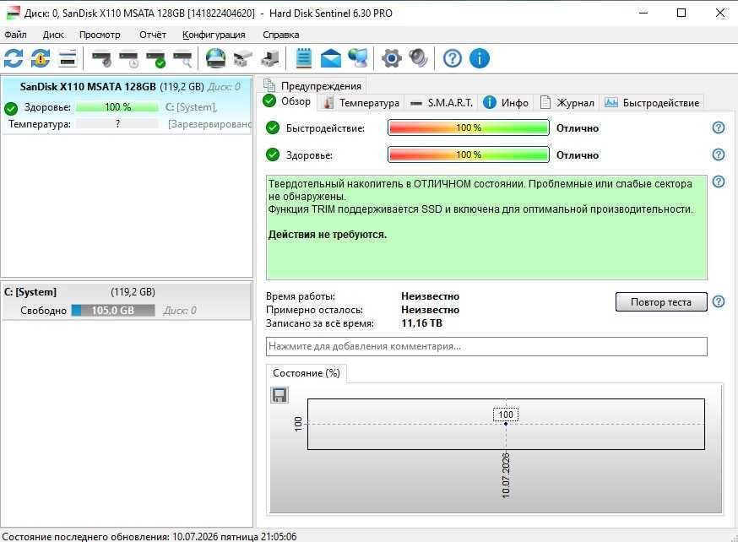Open the Просмотр menu
738x542 pixels.
[100, 35]
